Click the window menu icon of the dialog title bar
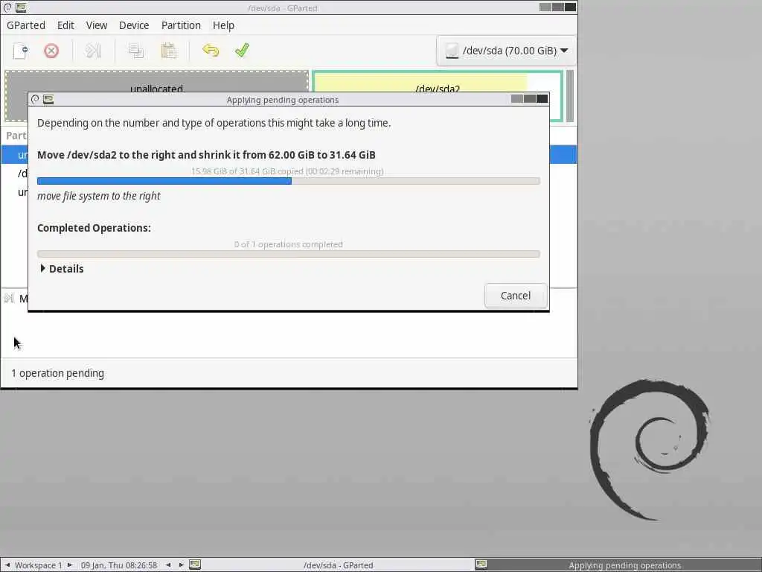This screenshot has height=572, width=762. tap(35, 99)
